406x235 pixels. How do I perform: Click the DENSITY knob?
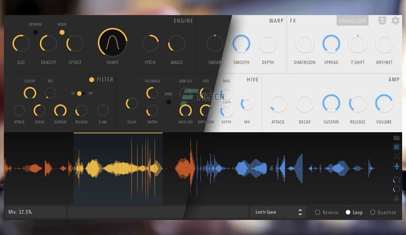pyautogui.click(x=49, y=44)
